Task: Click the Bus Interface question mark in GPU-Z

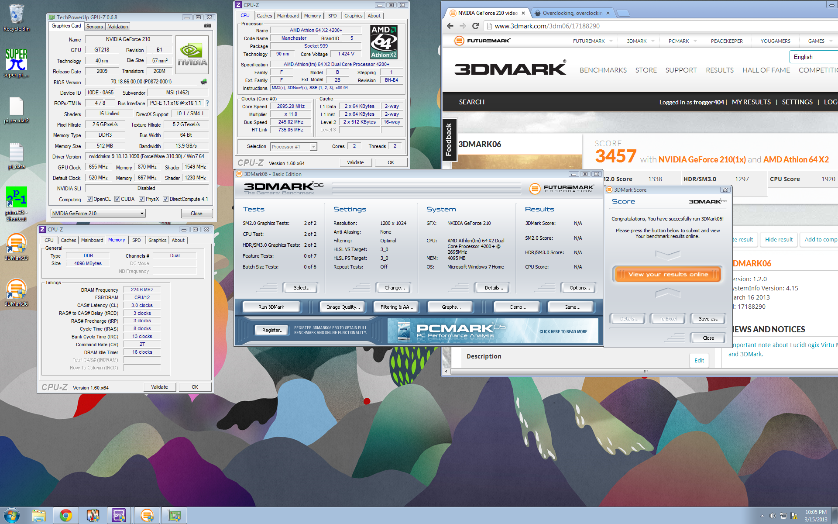Action: coord(207,103)
